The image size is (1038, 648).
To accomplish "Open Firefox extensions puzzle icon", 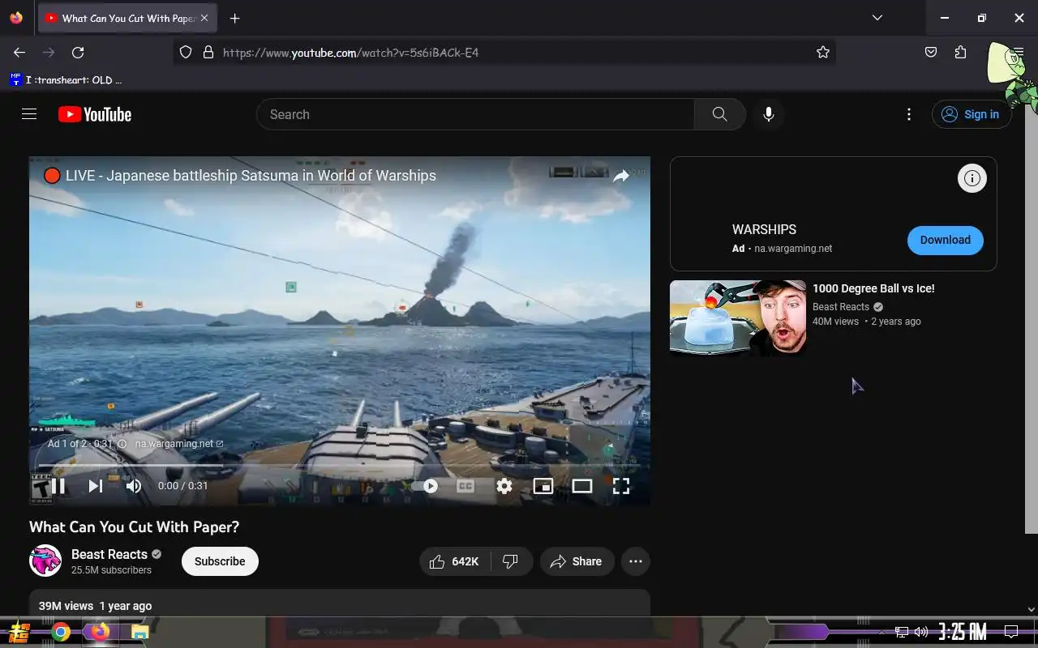I will 961,53.
